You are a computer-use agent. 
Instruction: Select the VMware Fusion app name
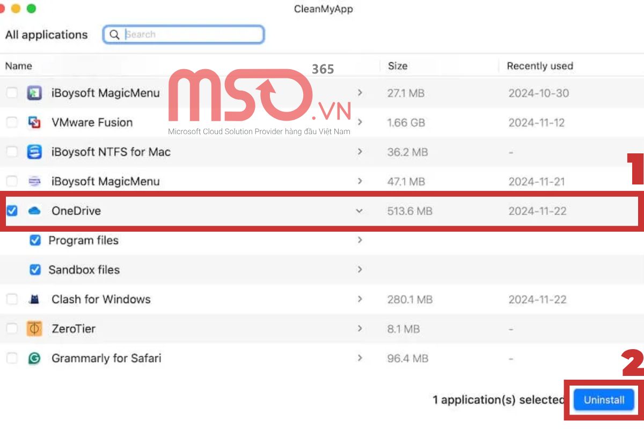92,123
